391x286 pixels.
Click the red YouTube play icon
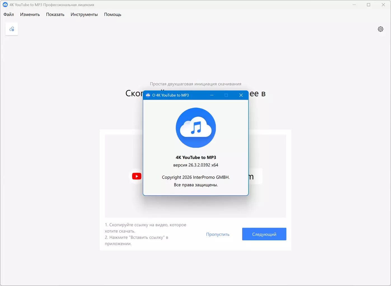click(x=137, y=176)
